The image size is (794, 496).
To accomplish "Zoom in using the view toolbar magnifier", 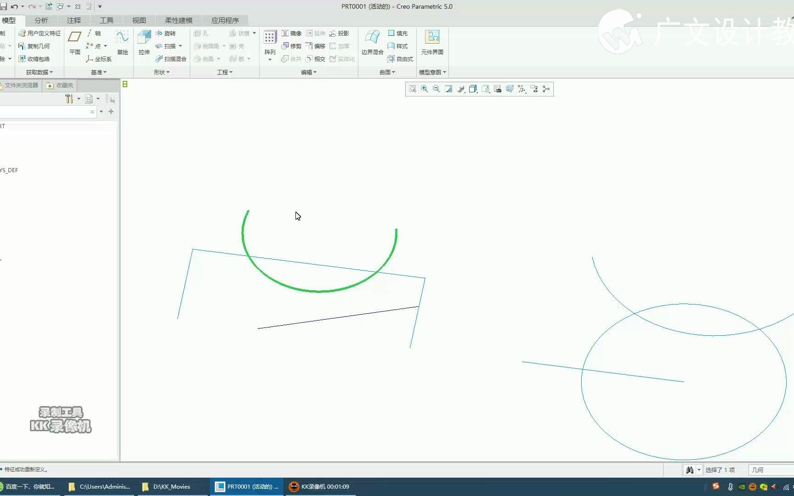I will pos(425,89).
